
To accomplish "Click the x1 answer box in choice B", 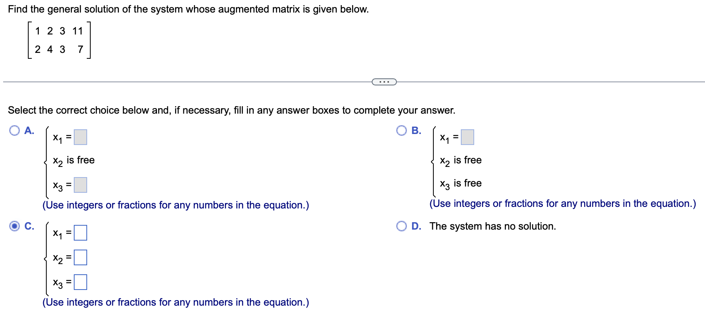I will pyautogui.click(x=467, y=138).
